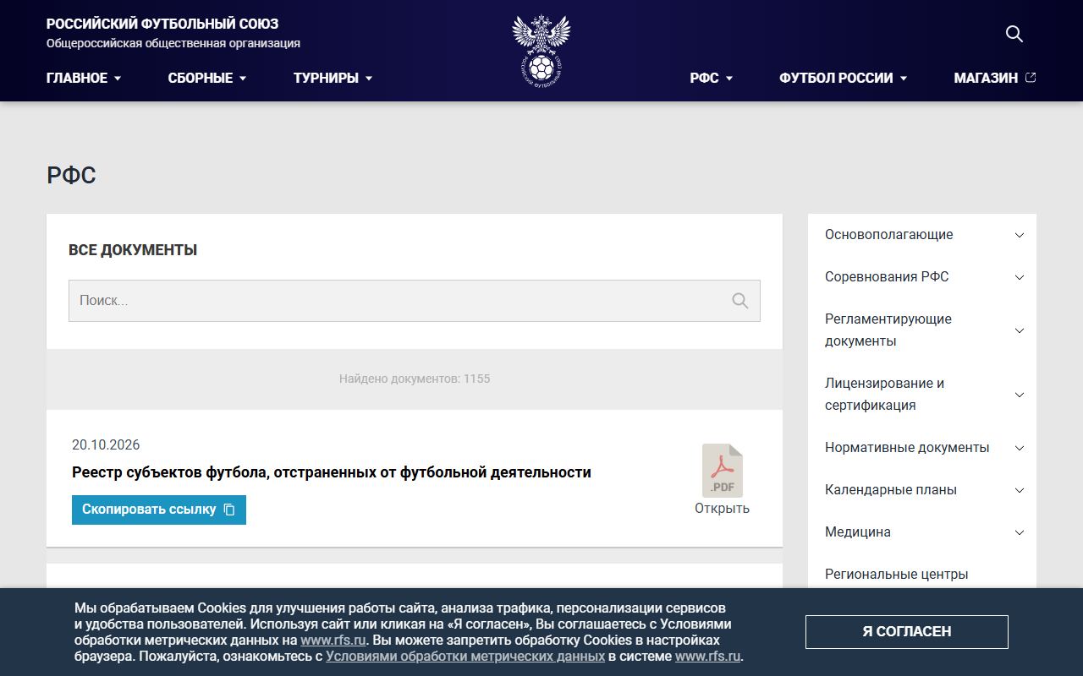Screen dimensions: 1083x676
Task: Click the Открыть link under the PDF icon
Action: pyautogui.click(x=723, y=509)
